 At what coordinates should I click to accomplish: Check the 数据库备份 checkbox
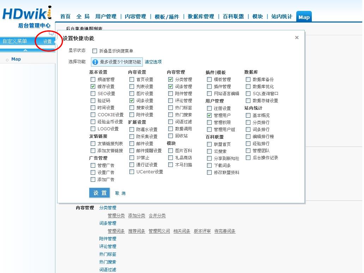point(248,80)
